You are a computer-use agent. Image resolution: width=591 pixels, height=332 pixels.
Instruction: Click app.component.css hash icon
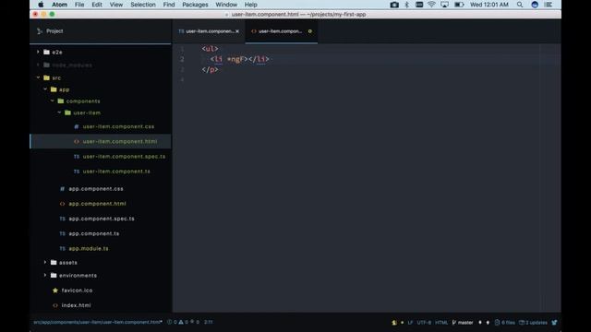tap(62, 188)
